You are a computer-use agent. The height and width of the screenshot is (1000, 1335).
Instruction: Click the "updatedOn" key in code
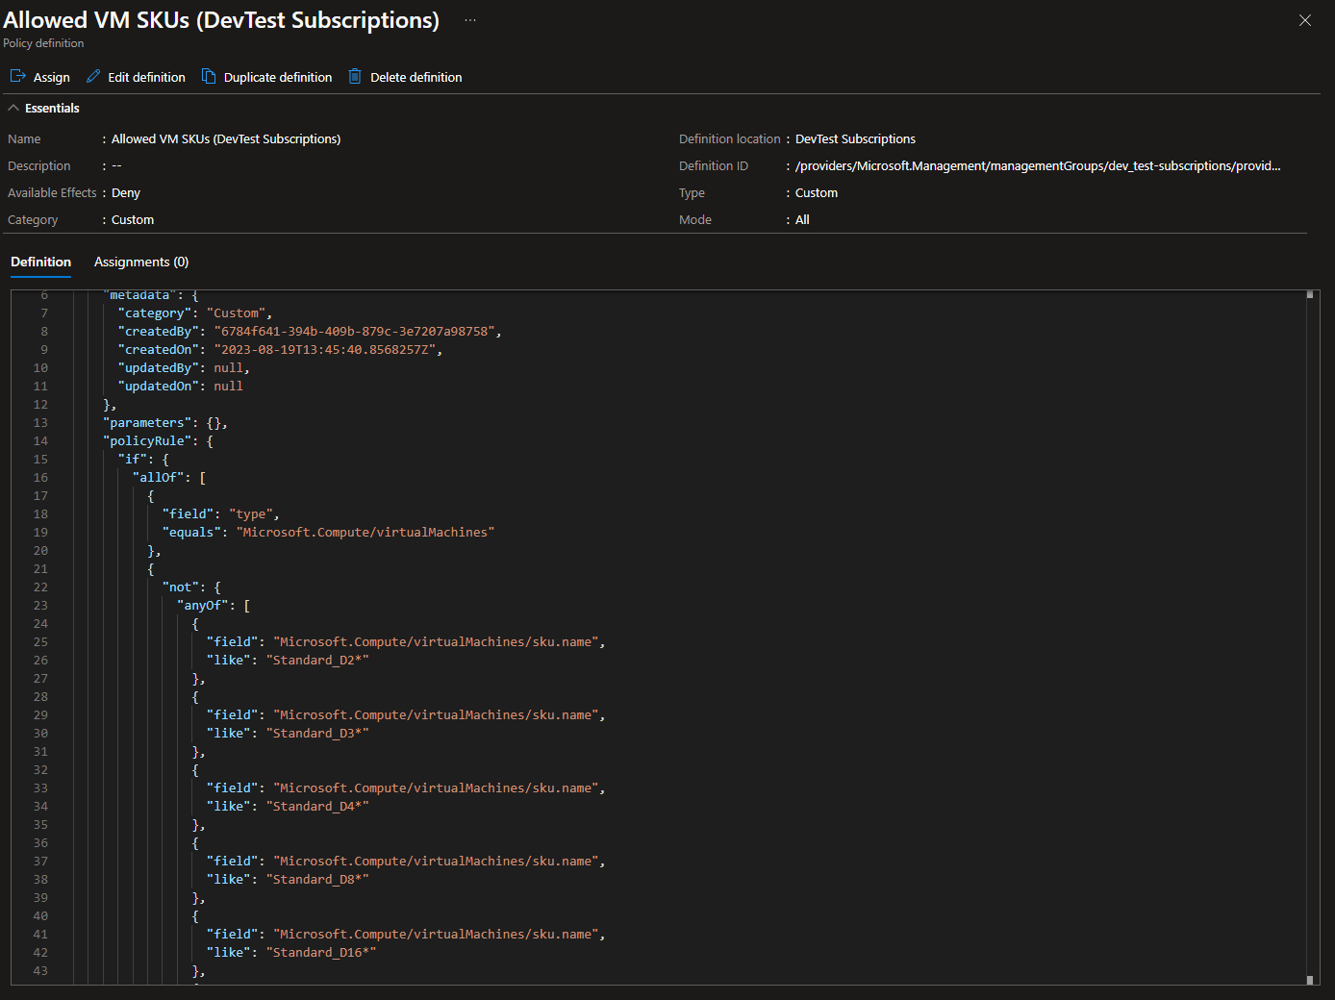[x=159, y=386]
